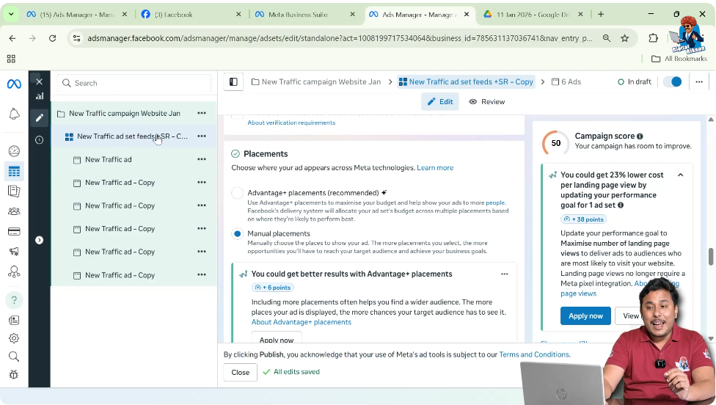Click the report-a-problem bug icon
This screenshot has width=716, height=405.
[14, 374]
